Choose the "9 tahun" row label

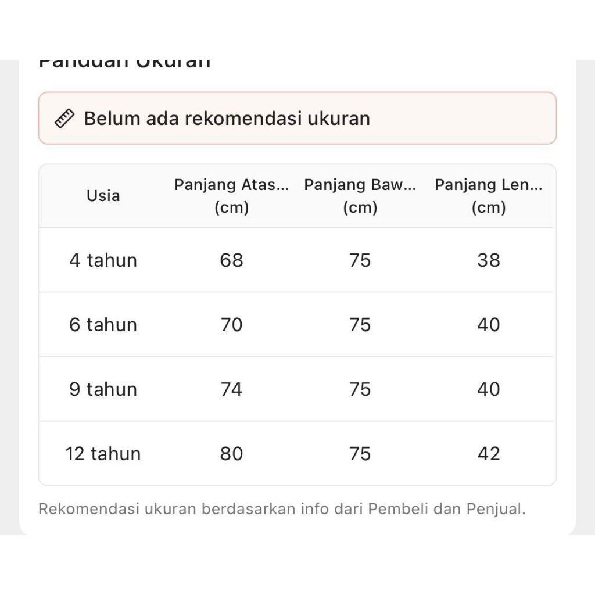click(x=103, y=389)
